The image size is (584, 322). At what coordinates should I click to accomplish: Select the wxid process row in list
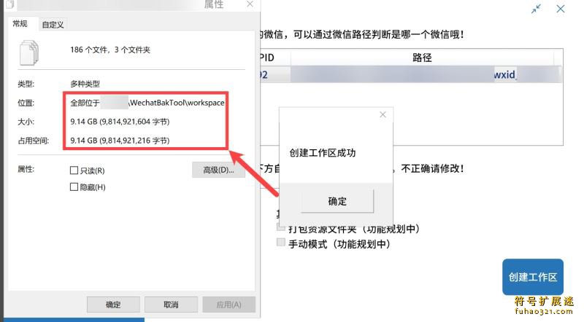pos(410,75)
